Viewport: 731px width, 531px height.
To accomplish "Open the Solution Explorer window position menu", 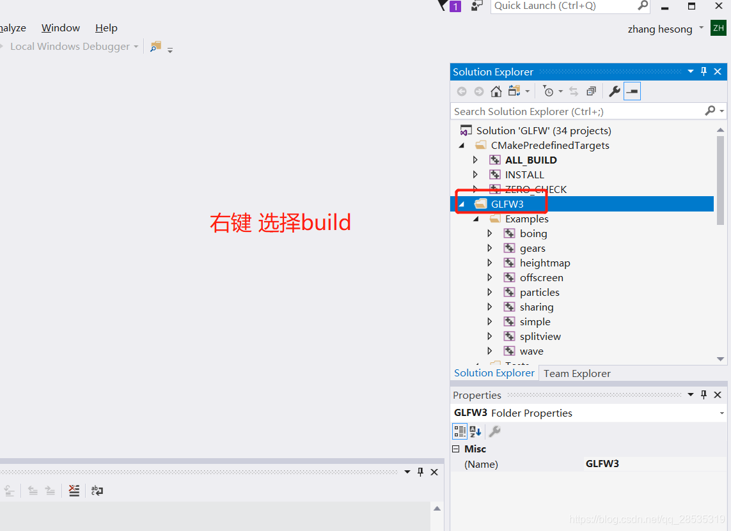I will point(691,72).
